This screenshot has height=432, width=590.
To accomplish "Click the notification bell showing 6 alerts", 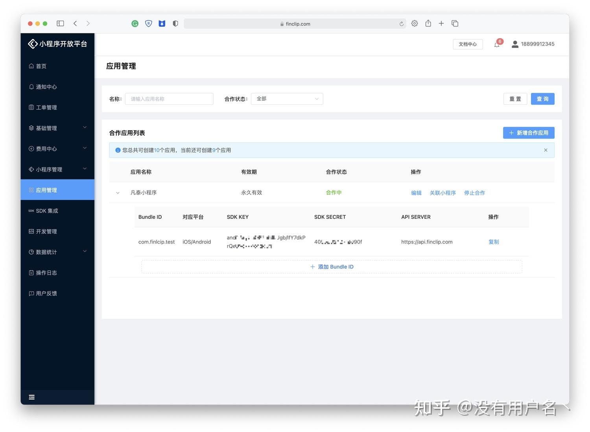I will [497, 44].
